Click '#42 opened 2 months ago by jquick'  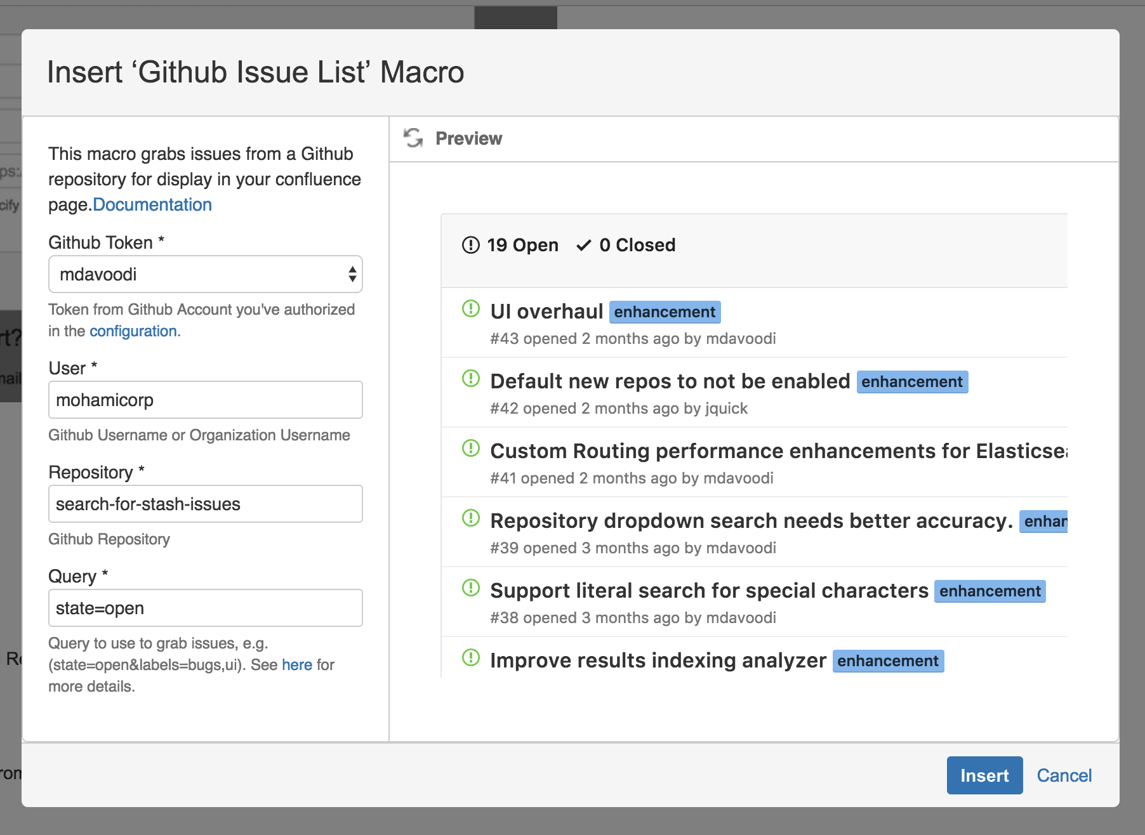tap(619, 409)
